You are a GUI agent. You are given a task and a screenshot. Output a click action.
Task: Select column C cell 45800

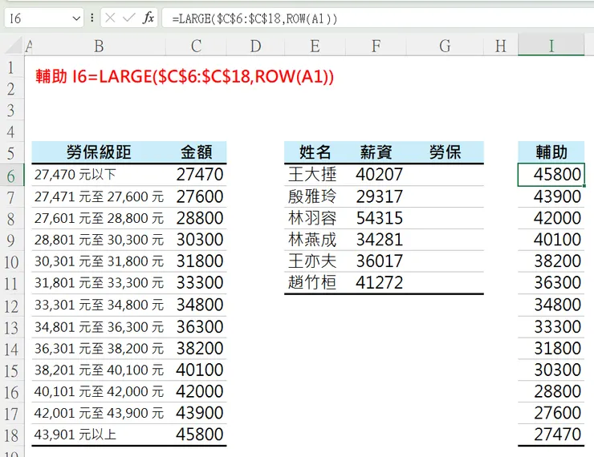coord(196,435)
